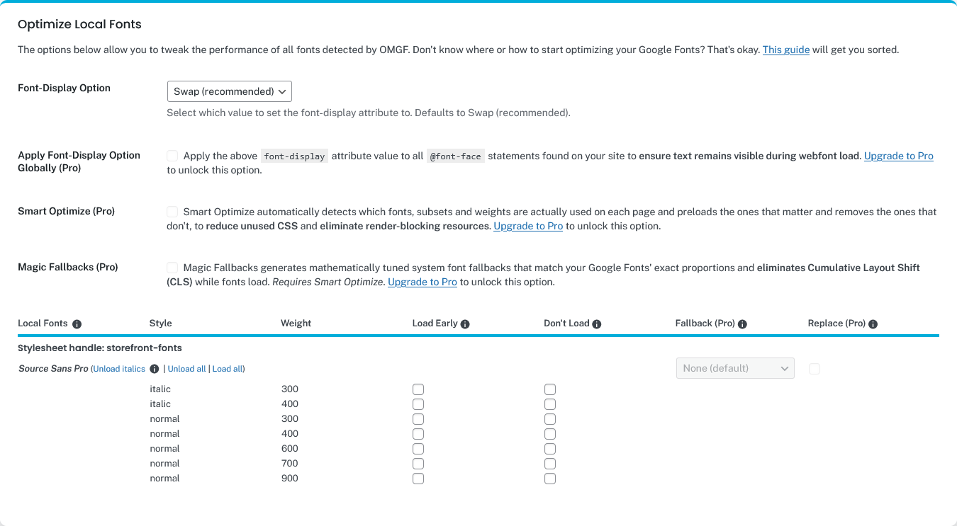957x526 pixels.
Task: Click info icon next to Local Fonts
Action: coord(77,324)
